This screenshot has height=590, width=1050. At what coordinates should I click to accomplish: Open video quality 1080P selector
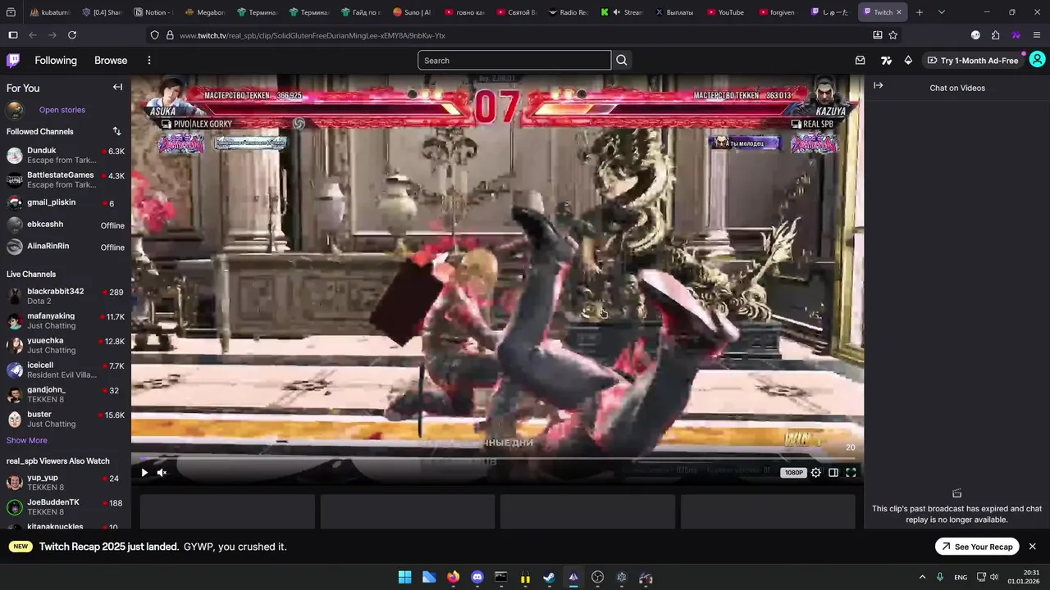(794, 472)
